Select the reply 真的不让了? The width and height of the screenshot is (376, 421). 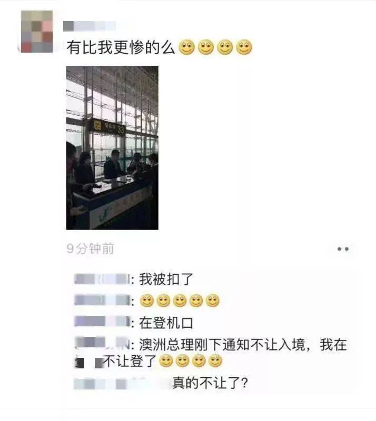click(x=210, y=383)
